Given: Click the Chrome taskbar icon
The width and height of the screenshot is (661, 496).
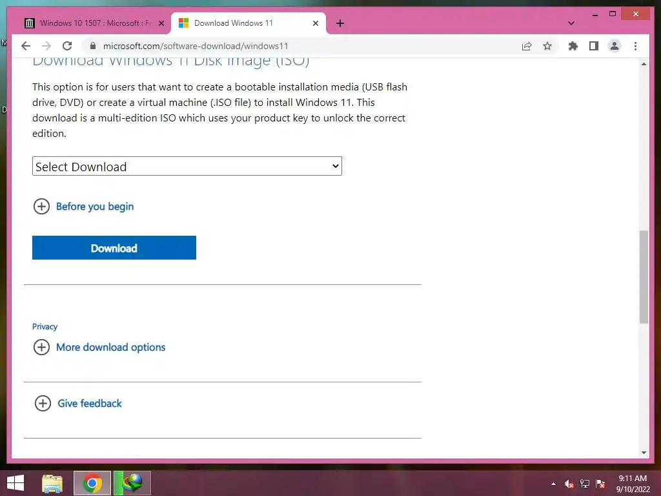Looking at the screenshot, I should [x=92, y=483].
